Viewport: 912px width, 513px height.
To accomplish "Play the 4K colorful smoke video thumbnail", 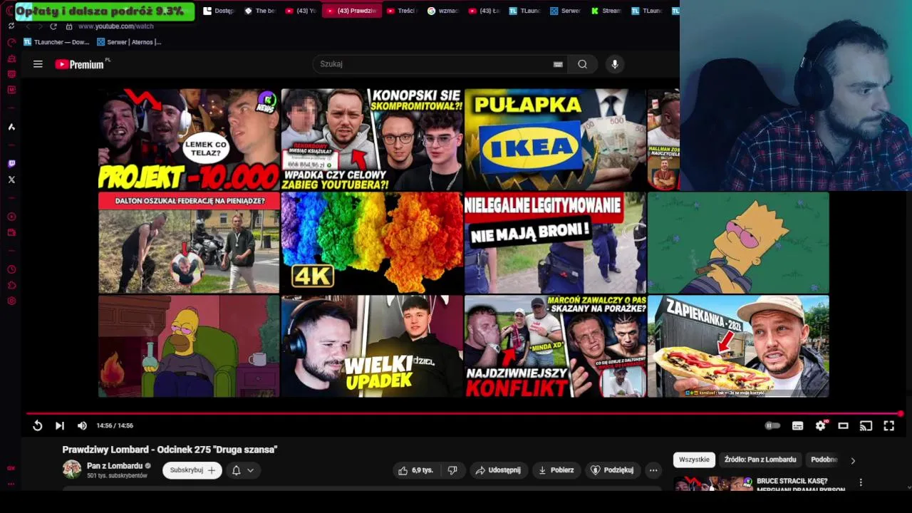I will (x=371, y=243).
